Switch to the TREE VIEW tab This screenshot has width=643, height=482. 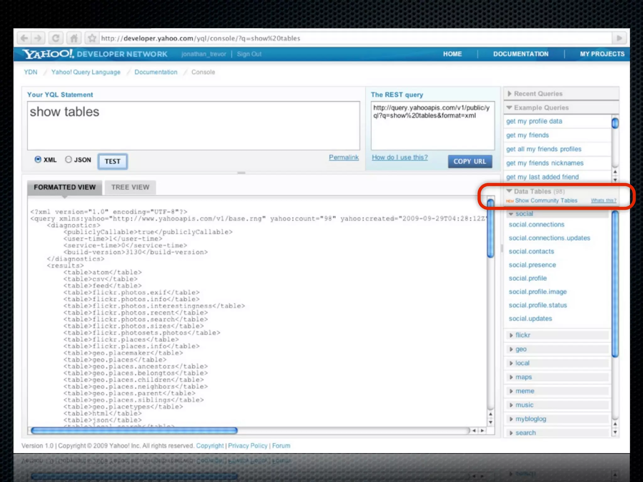coord(130,187)
